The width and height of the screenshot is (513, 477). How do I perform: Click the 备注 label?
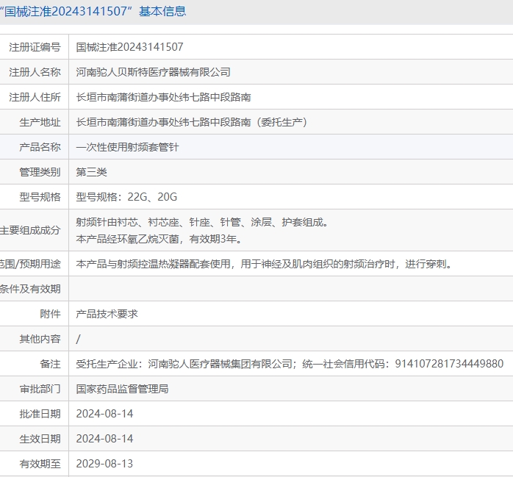[51, 364]
